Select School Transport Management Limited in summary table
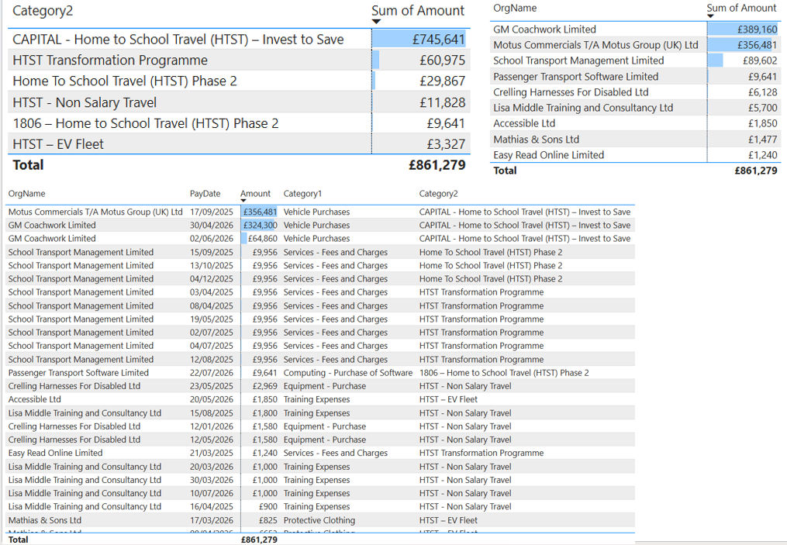The width and height of the screenshot is (787, 545). click(x=635, y=60)
